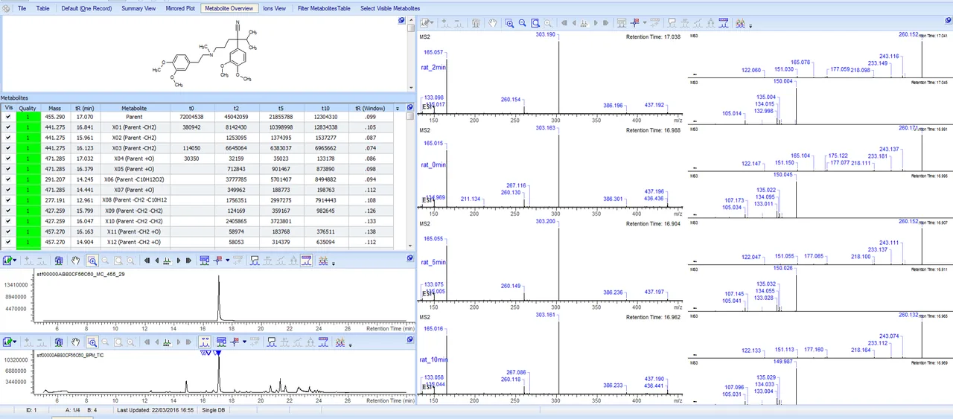Viewport: 953px width, 419px height.
Task: Open the Ions View tab
Action: 274,8
